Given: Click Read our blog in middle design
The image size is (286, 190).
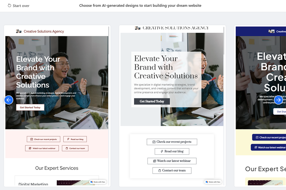Looking at the screenshot, I should click(172, 151).
